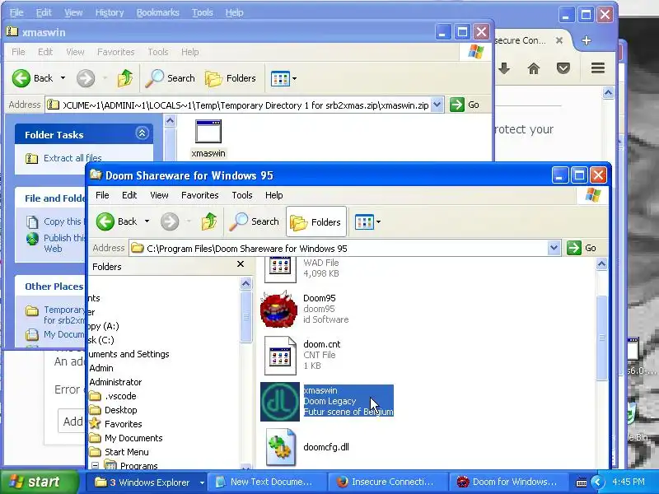Open Edit menu in Doom Shareware window

[x=129, y=195]
